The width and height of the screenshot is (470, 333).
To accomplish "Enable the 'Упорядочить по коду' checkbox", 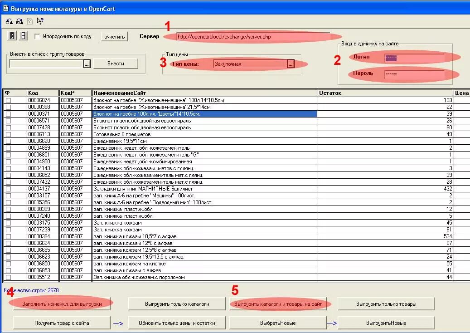I will click(x=38, y=36).
